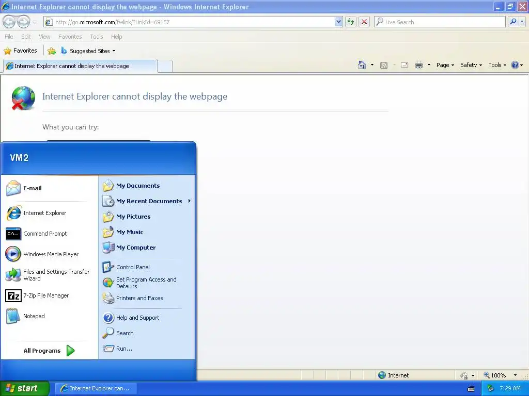Select the 'Internet Explorer cannot display' tab
Screen dimensions: 529x396
tap(80, 66)
